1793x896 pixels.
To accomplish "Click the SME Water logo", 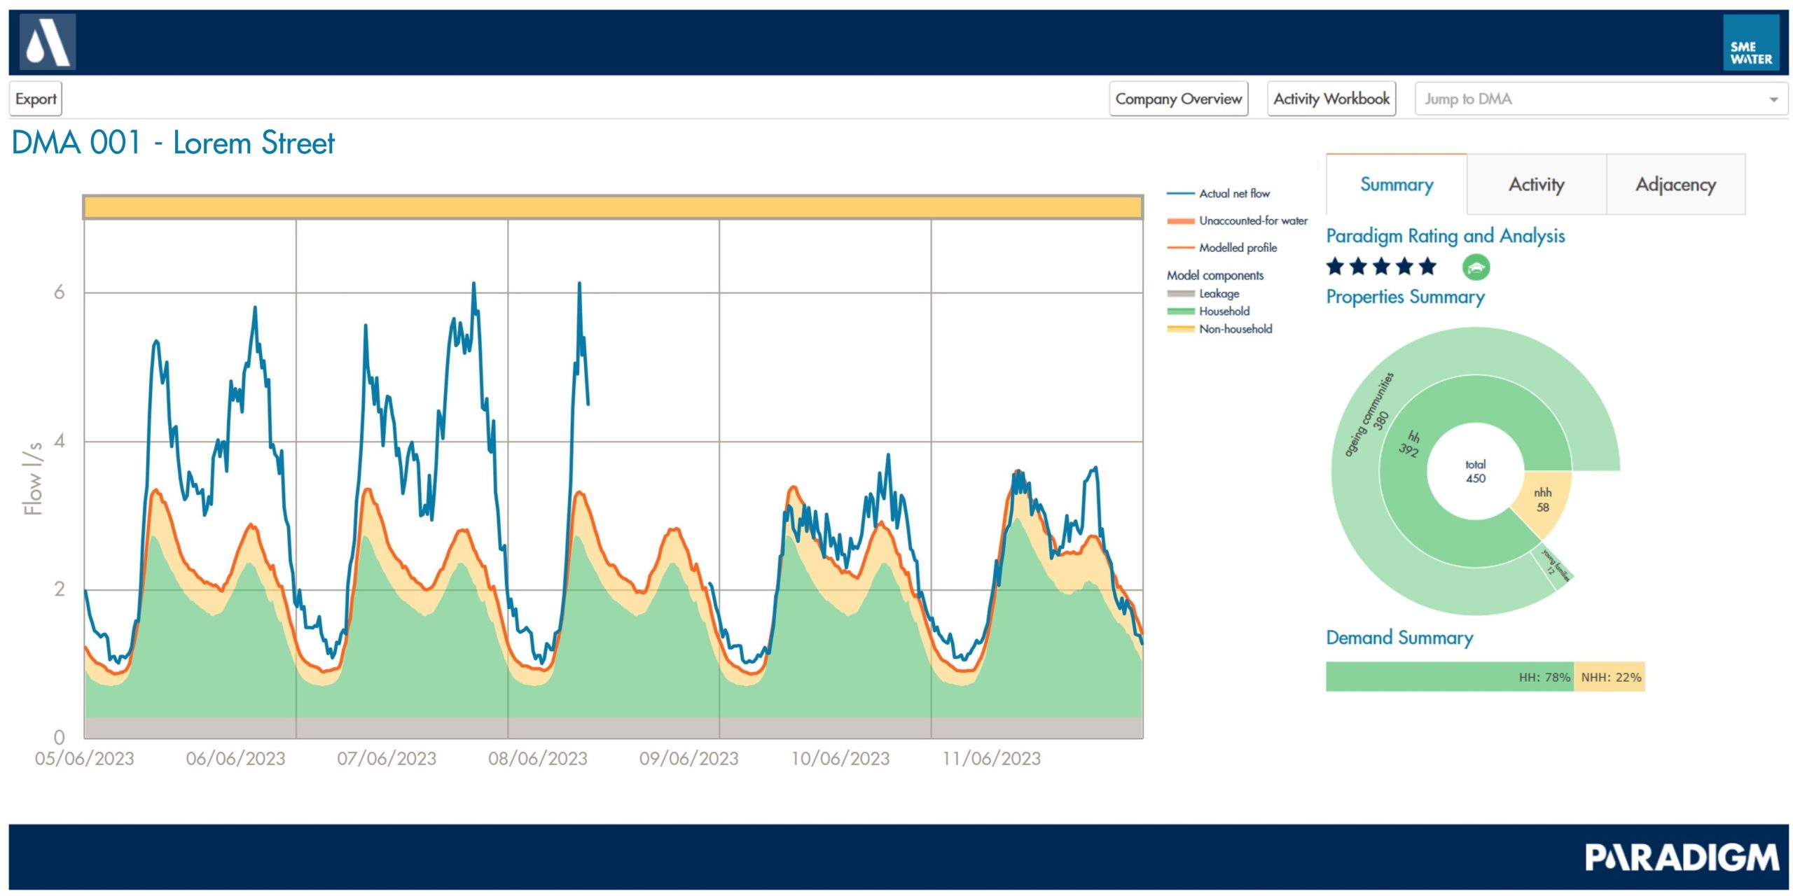I will coord(1750,43).
